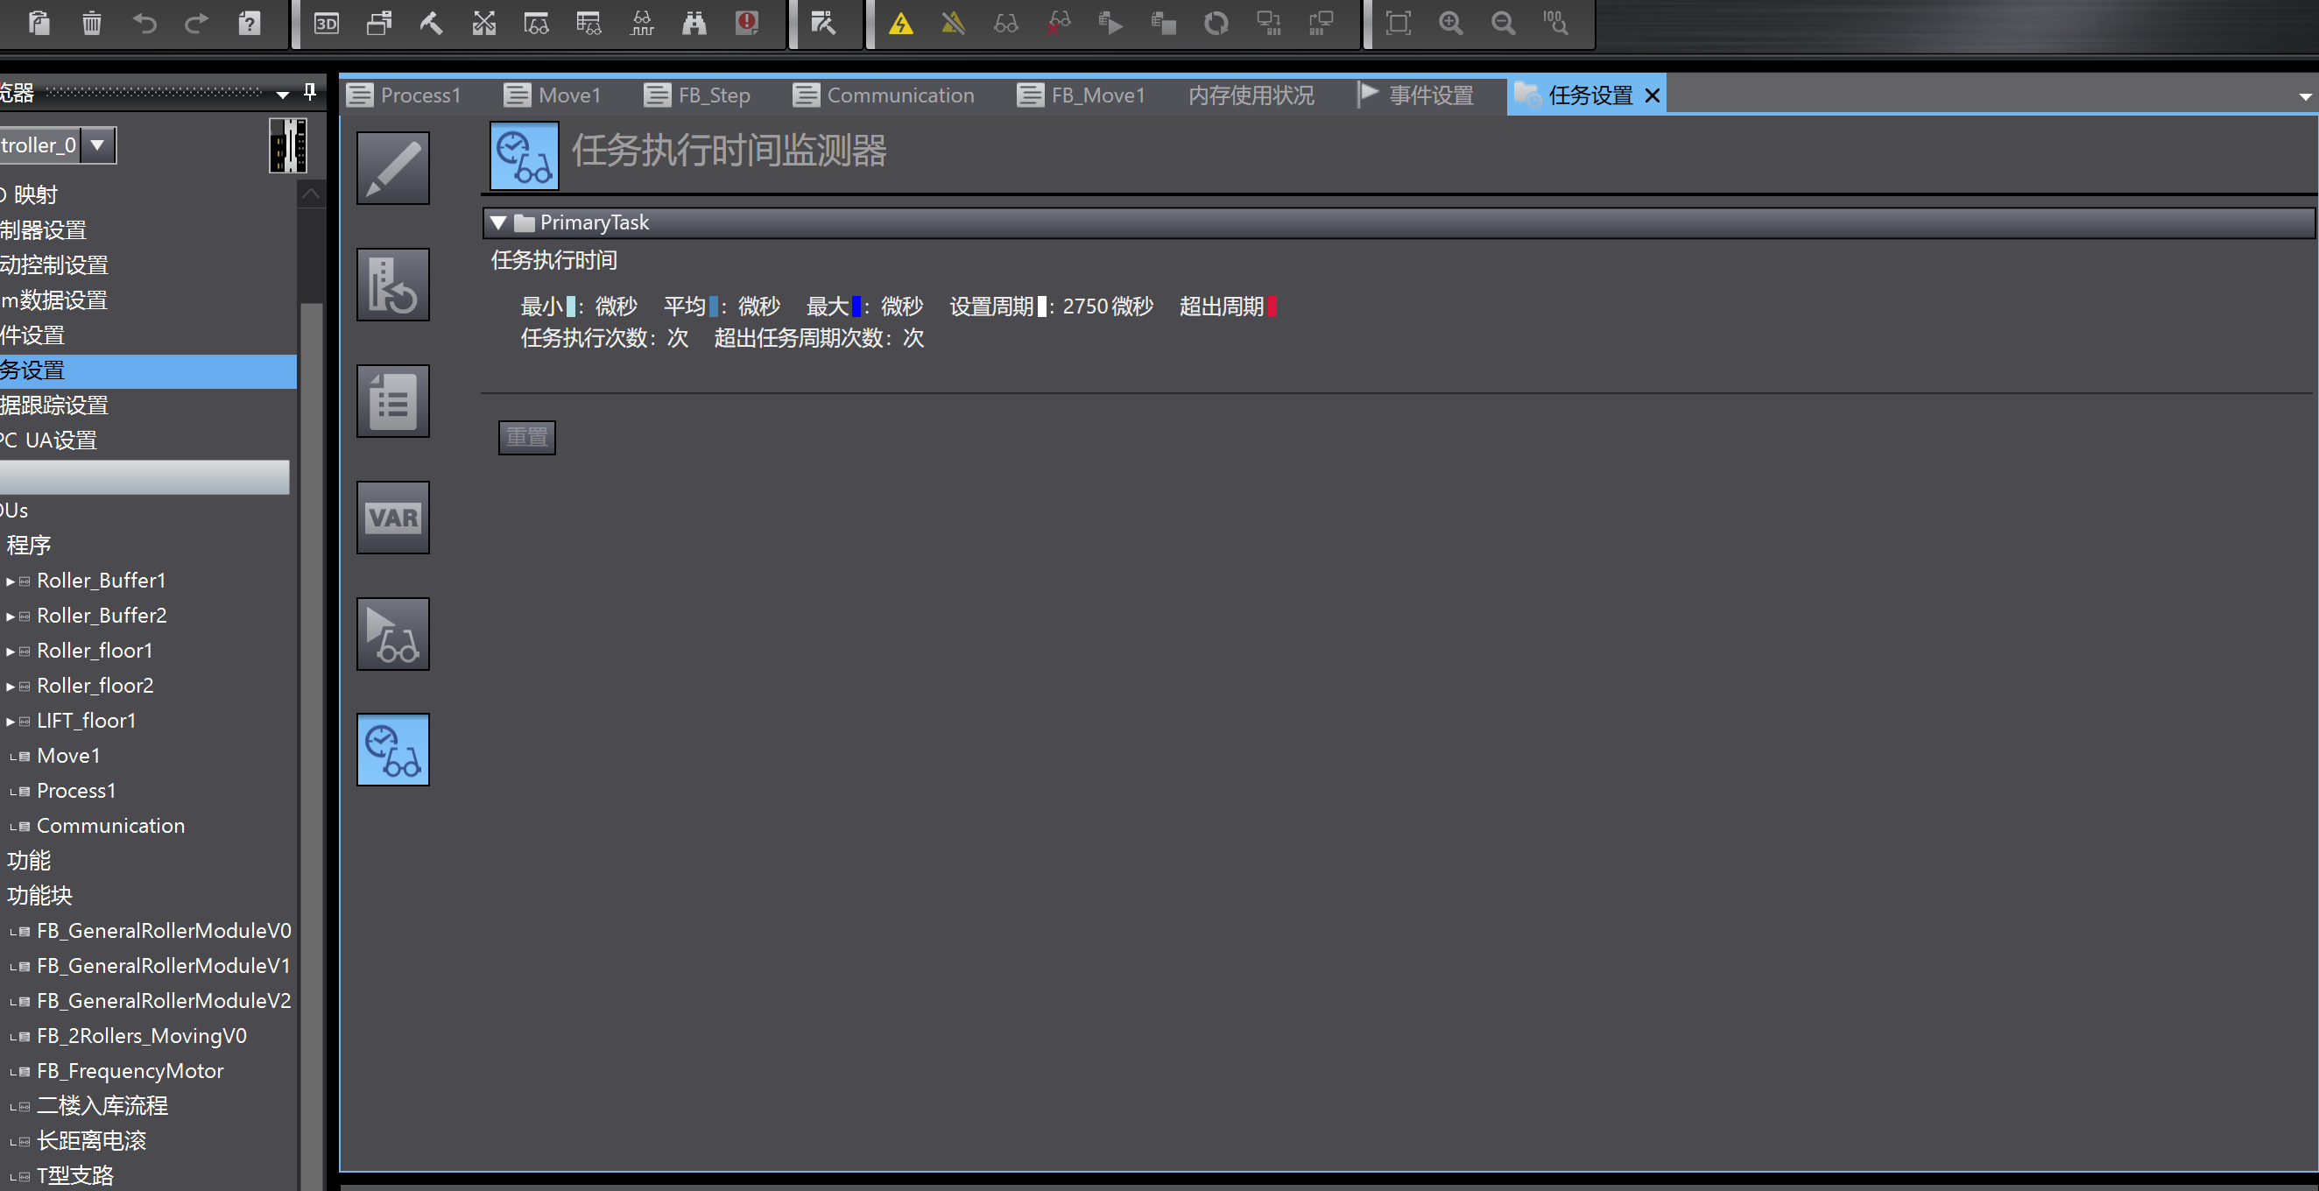Image resolution: width=2319 pixels, height=1191 pixels.
Task: Select FB_FrequencyMotor in the function block tree
Action: 130,1071
